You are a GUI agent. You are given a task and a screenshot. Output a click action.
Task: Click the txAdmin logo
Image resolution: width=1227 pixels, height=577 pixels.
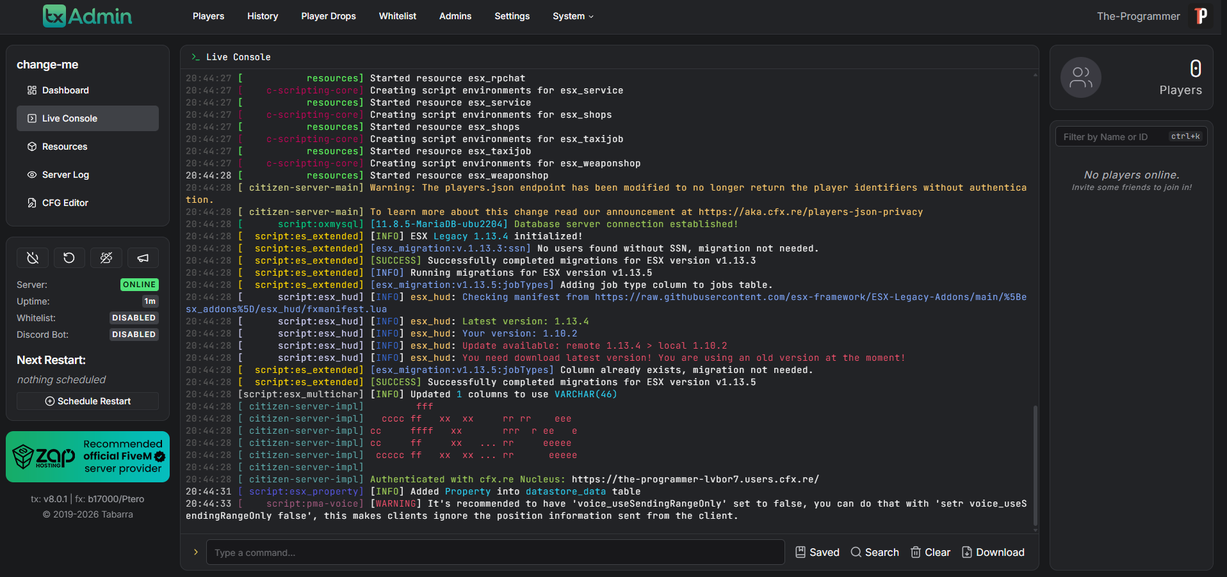tap(87, 16)
